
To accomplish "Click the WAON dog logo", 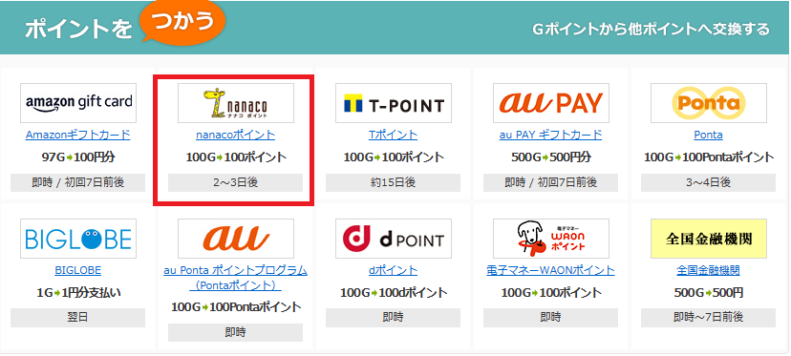I will pos(551,239).
